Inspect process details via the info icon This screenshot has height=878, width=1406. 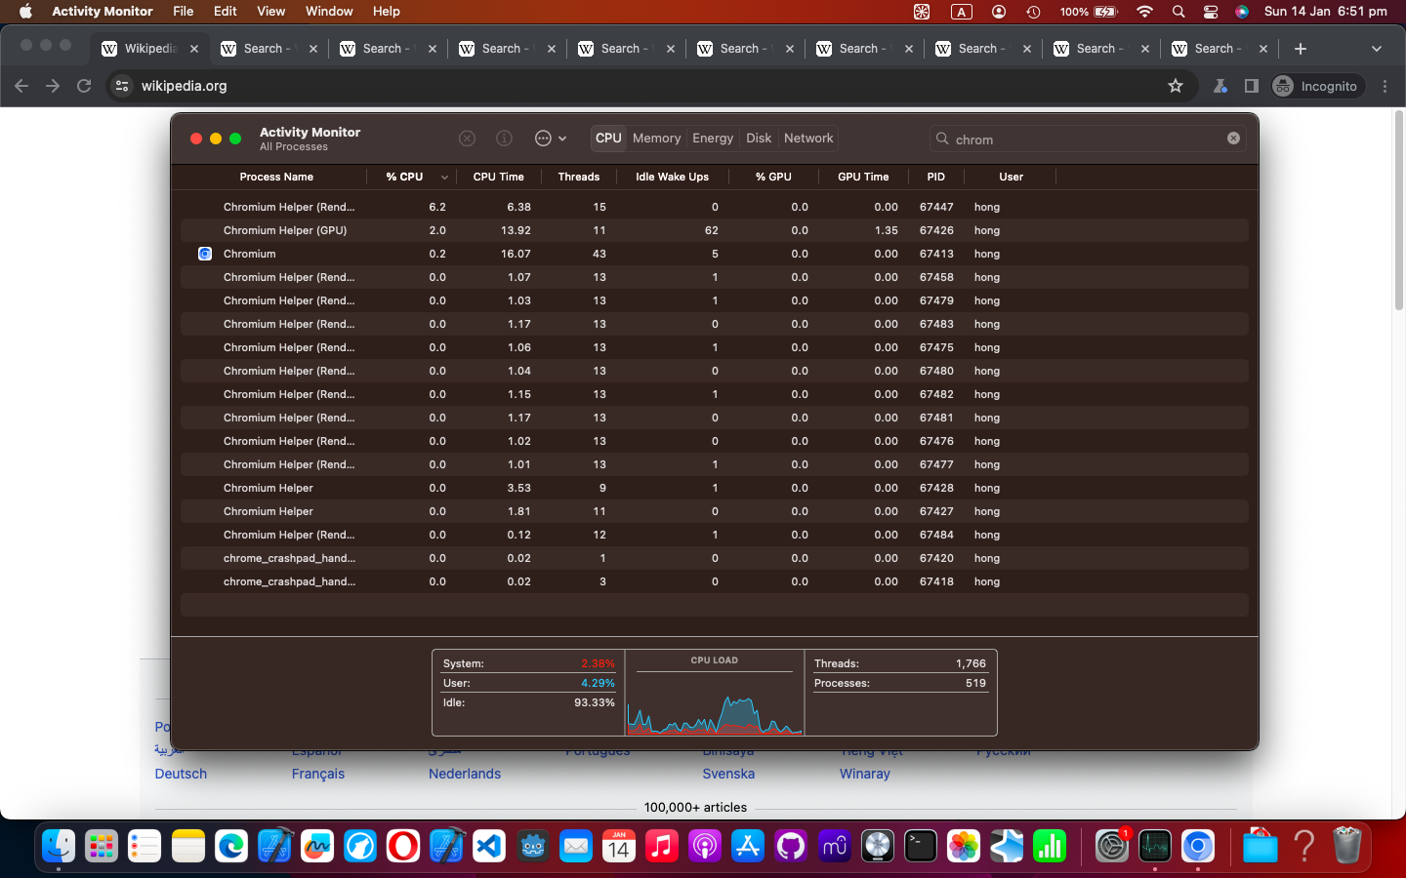[x=504, y=138]
